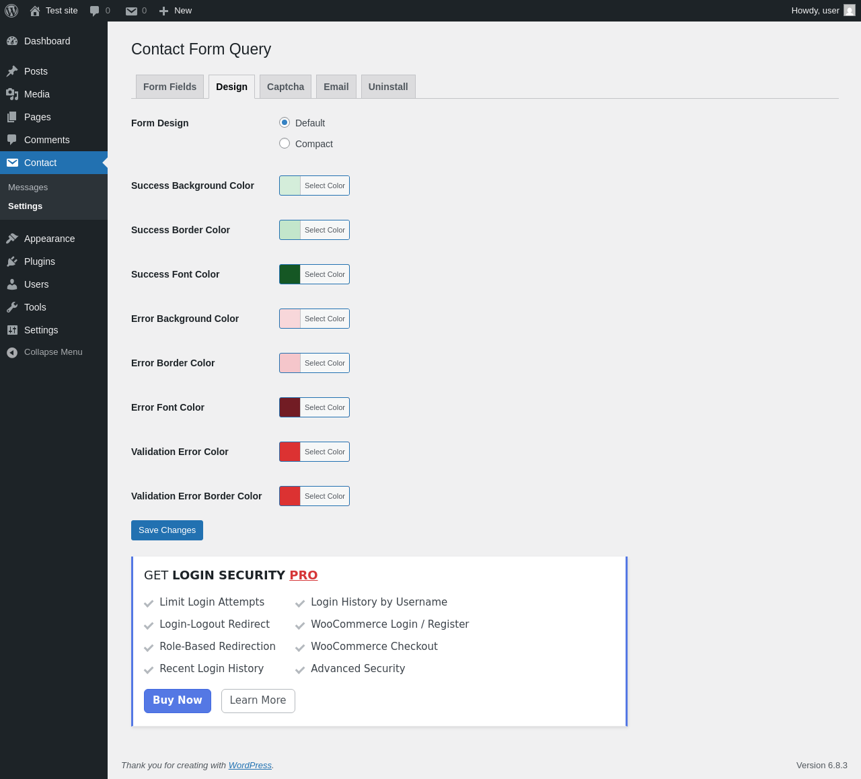
Task: Click the Posts pushpin icon
Action: [12, 71]
